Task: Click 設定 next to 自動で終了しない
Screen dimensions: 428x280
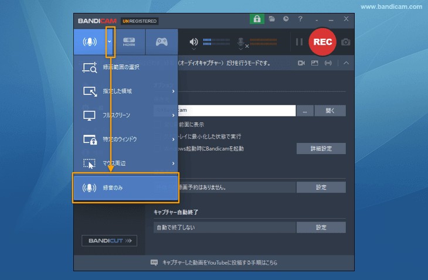Action: pos(321,227)
